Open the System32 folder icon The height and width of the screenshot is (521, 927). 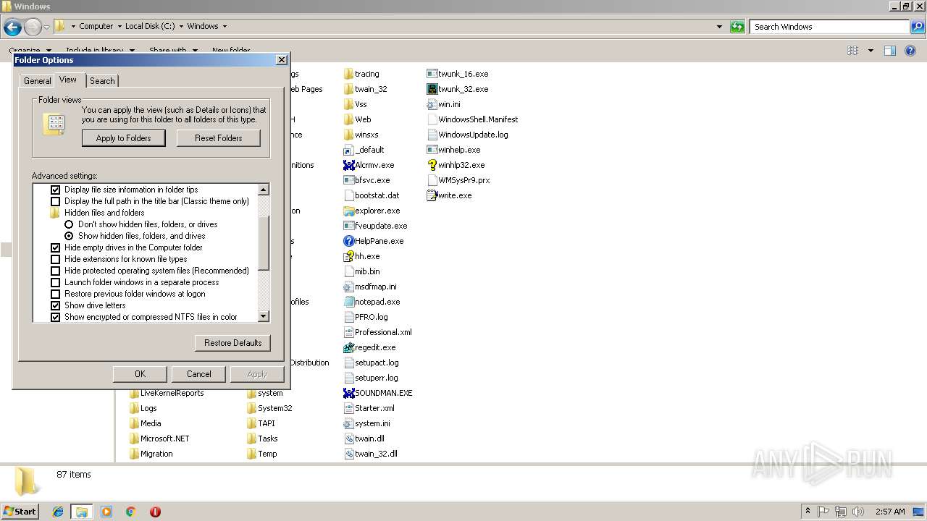pyautogui.click(x=251, y=408)
